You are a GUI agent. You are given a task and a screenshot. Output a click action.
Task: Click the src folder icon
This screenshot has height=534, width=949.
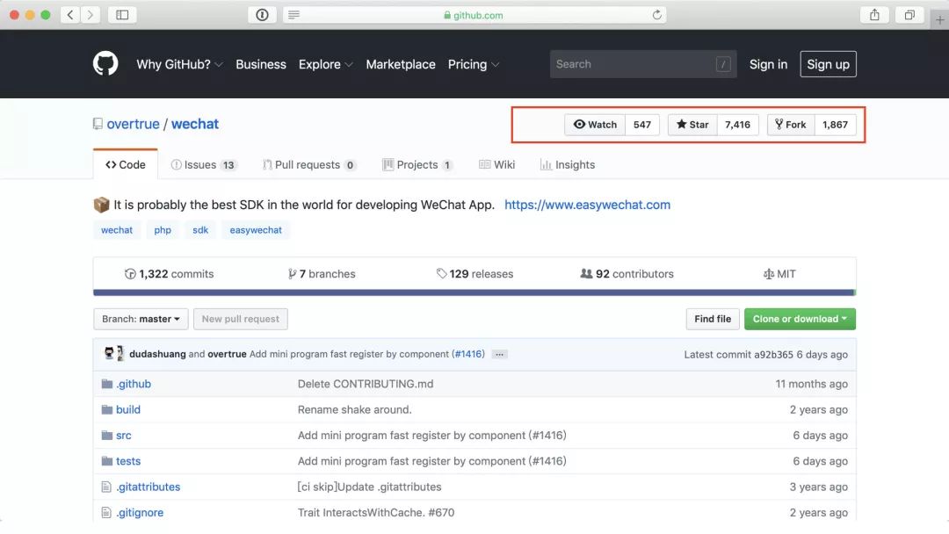pyautogui.click(x=107, y=436)
